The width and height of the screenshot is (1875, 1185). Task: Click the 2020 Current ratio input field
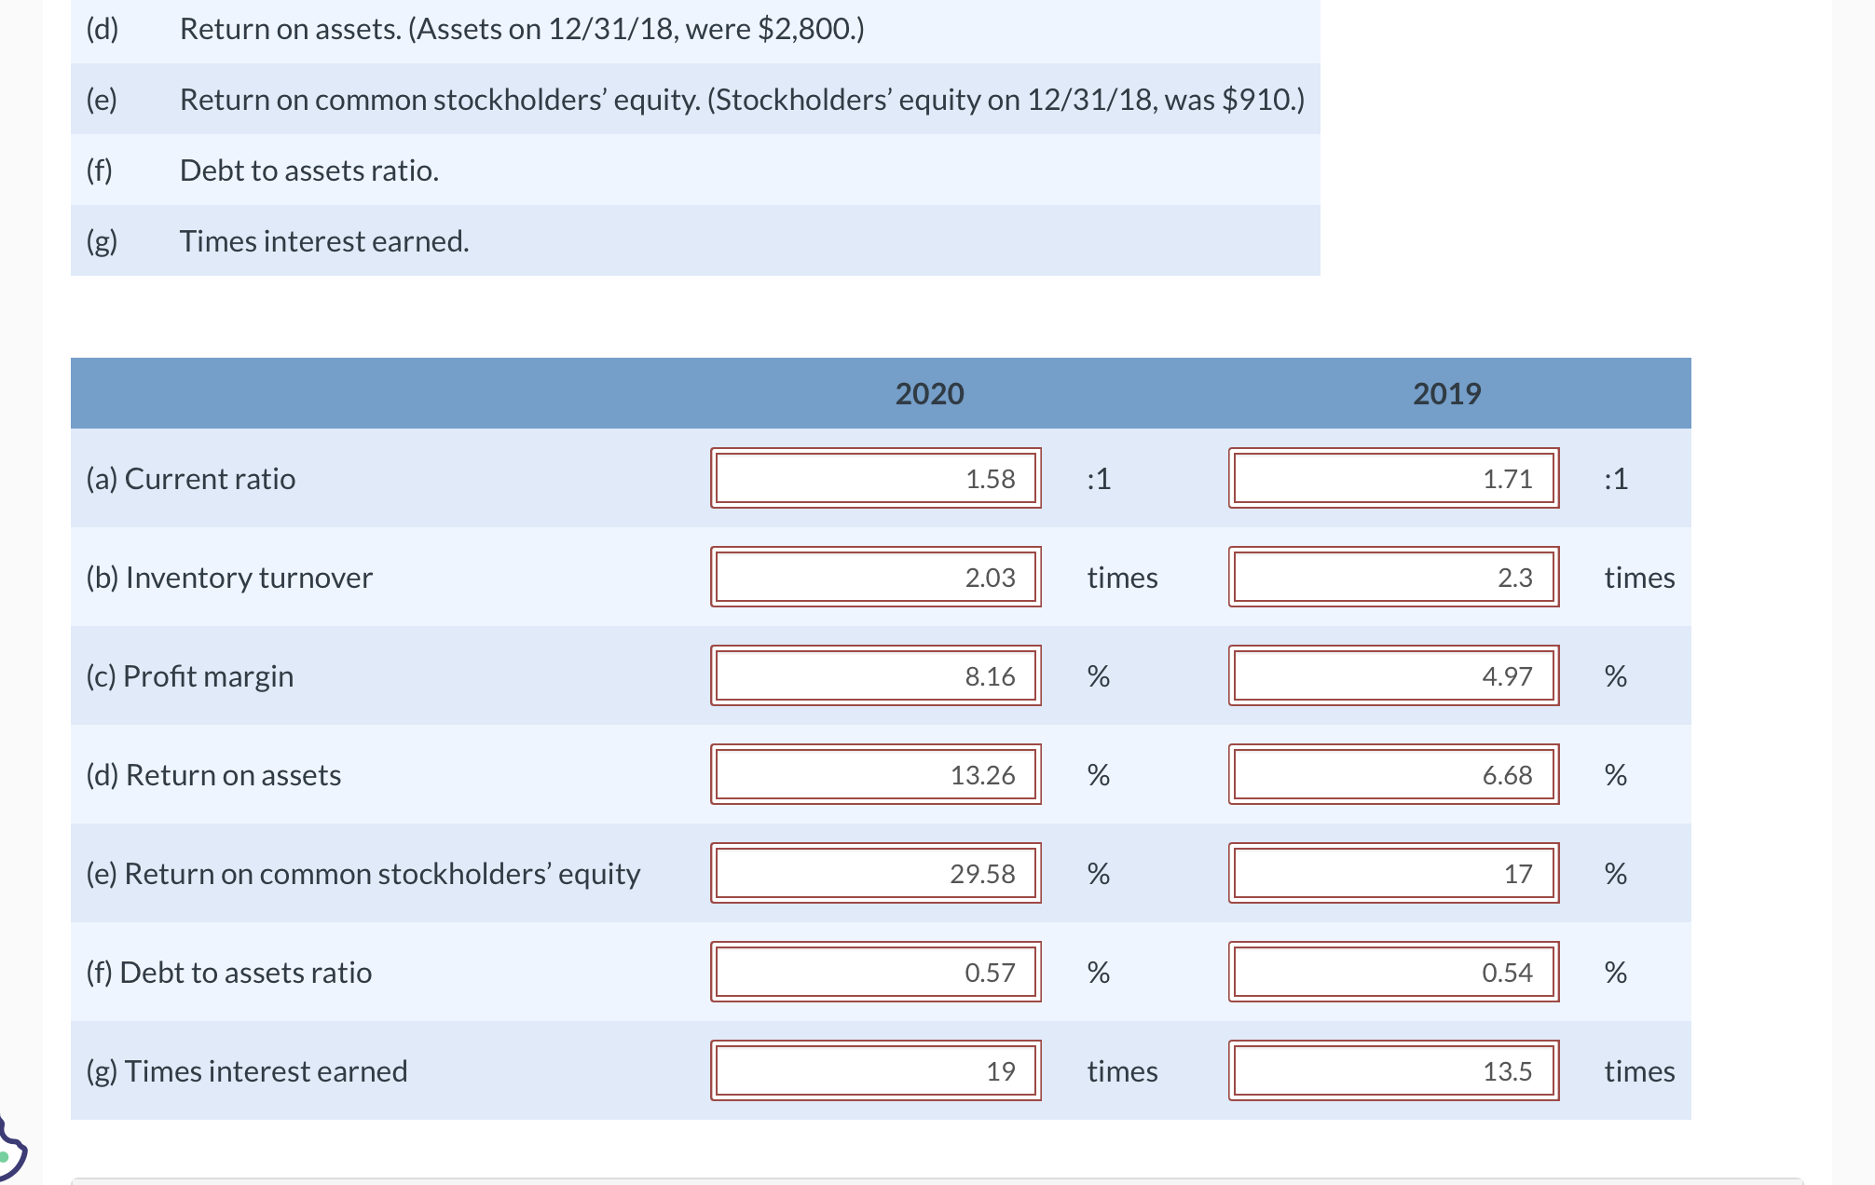[x=874, y=479]
